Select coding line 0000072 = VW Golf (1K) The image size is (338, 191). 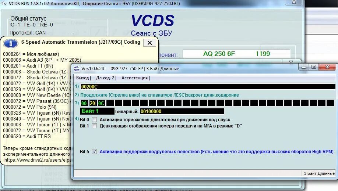coord(37,83)
